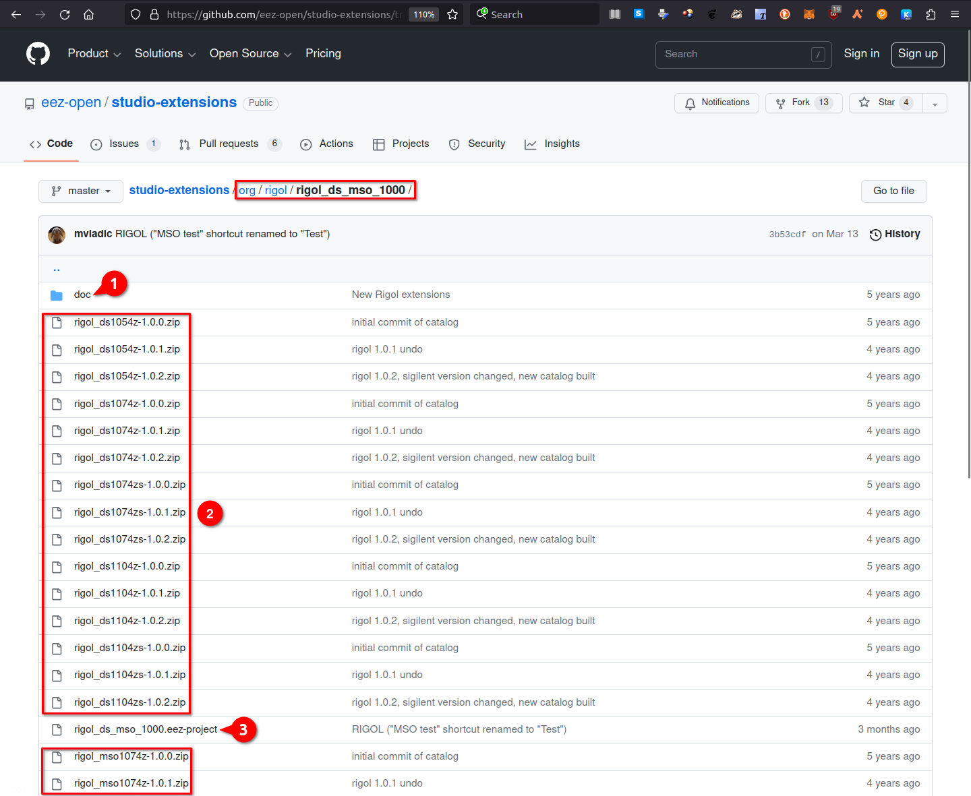Fork the repository
971x796 pixels.
click(x=804, y=103)
